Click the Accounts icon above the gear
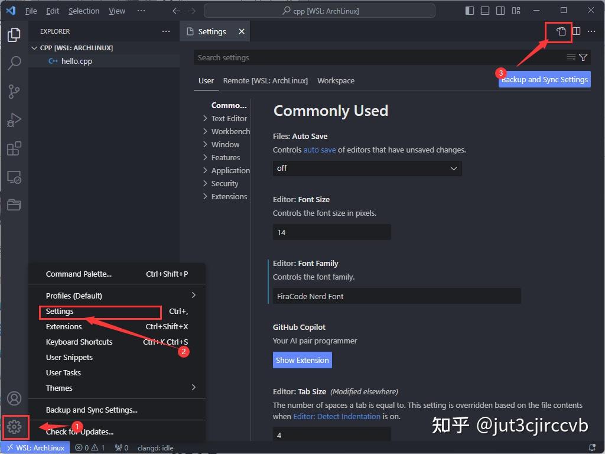 [x=15, y=398]
